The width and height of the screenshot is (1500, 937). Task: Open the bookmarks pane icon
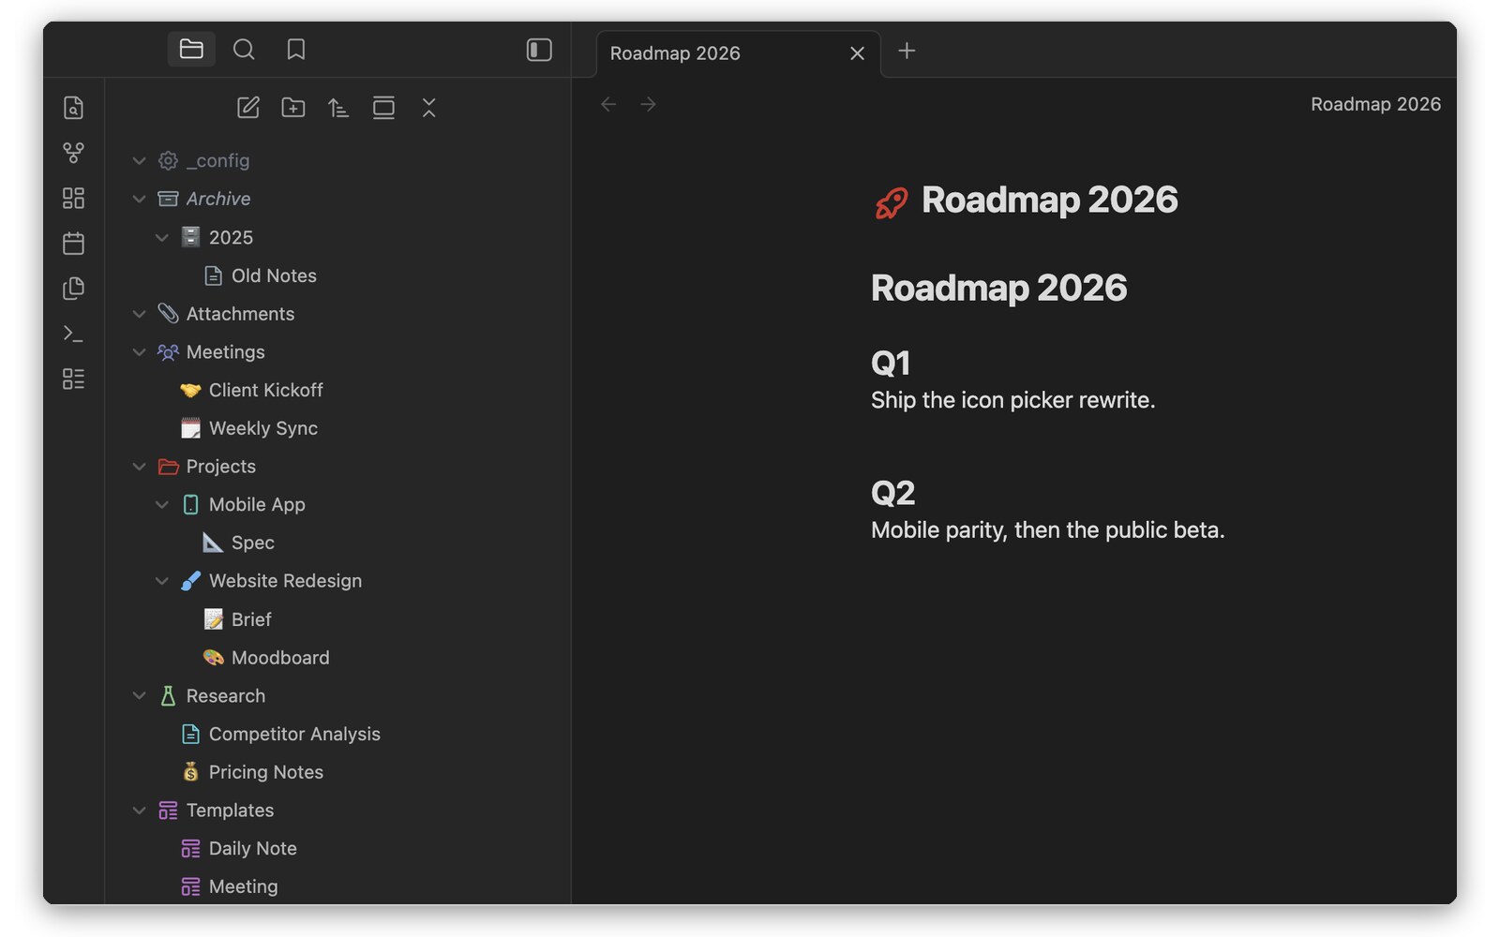(296, 50)
